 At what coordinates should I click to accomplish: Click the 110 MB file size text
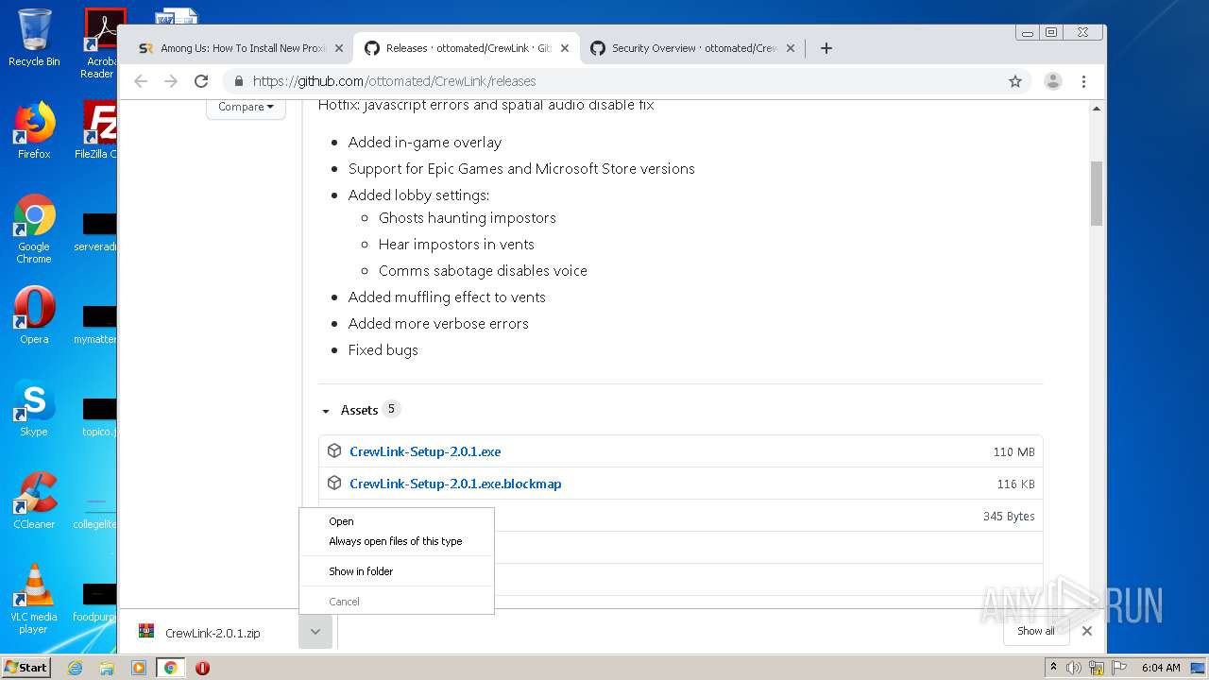[1013, 452]
